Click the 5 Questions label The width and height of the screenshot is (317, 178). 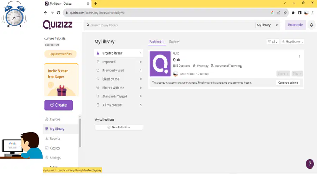pos(181,66)
